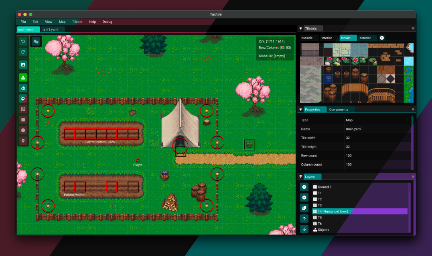
Task: Open the Map menu
Action: (x=62, y=22)
